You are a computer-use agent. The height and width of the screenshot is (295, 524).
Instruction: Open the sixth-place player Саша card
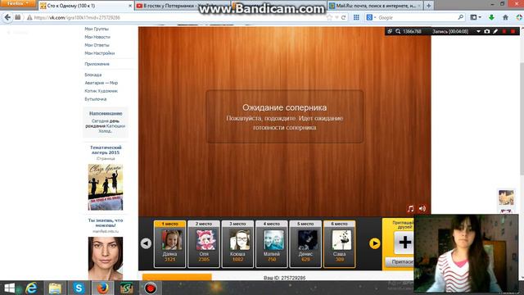(339, 244)
